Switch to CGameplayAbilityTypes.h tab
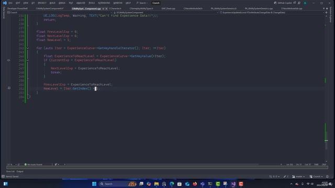Screen dimensions: 335x188 pos(141,8)
